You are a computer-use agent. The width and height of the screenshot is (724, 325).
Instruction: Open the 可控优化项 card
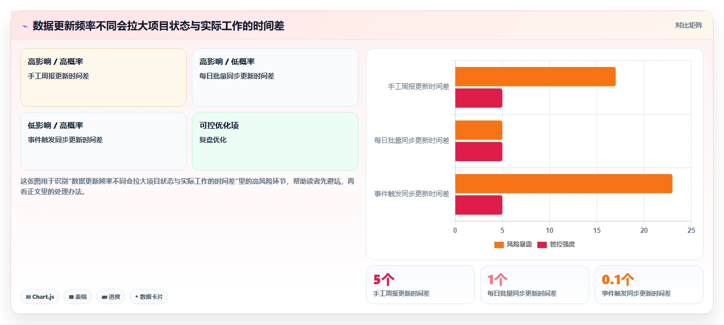click(x=275, y=141)
